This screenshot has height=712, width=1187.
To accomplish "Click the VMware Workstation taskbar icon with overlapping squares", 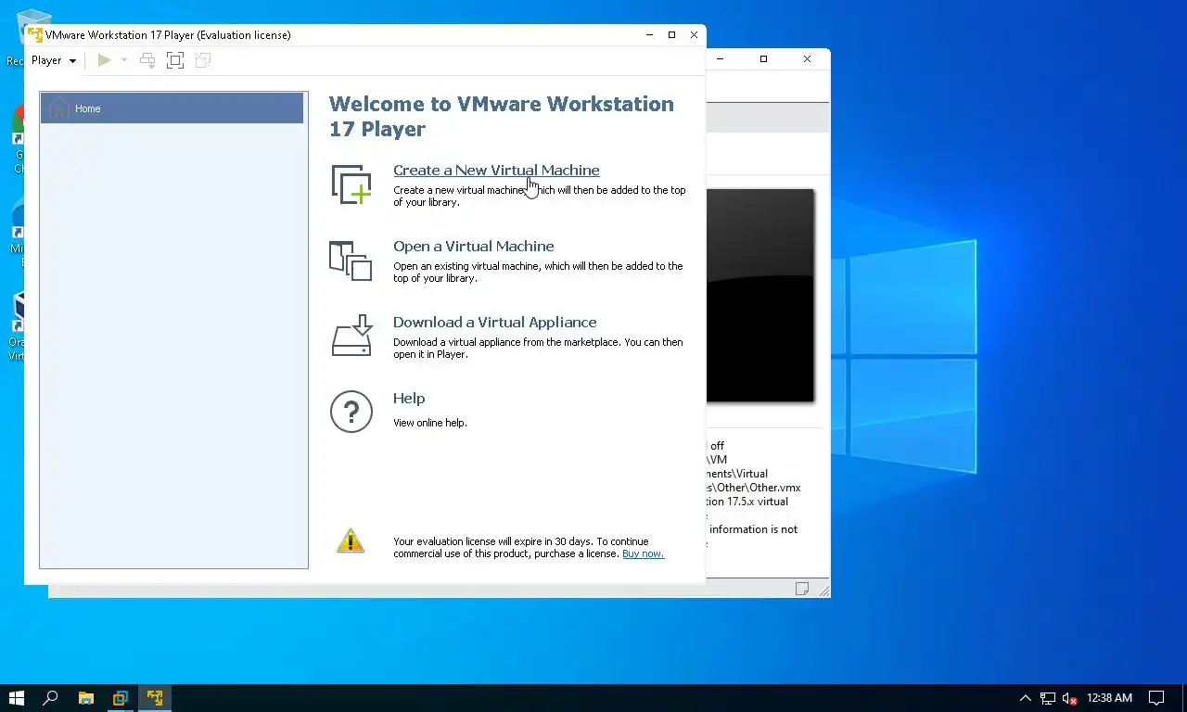I will point(120,698).
